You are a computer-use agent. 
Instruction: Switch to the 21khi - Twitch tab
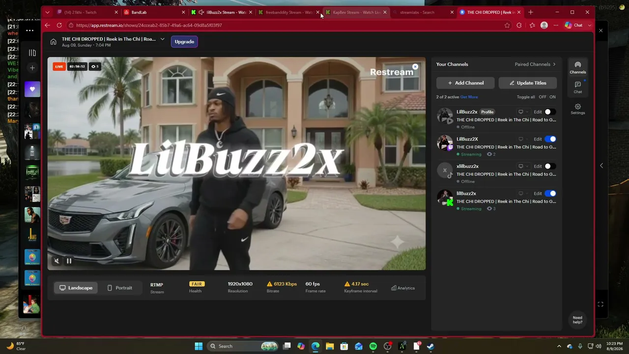pos(87,12)
